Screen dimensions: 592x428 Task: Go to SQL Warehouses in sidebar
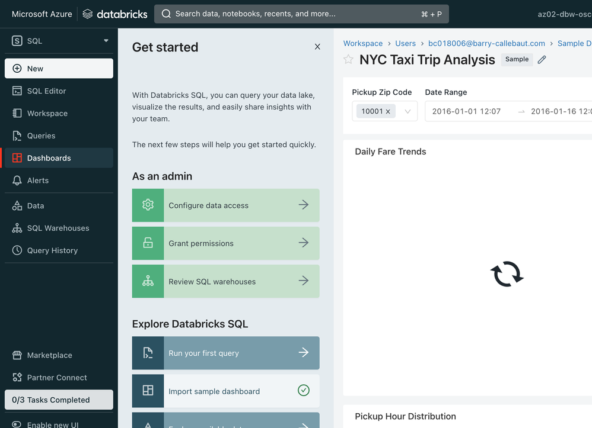[58, 228]
